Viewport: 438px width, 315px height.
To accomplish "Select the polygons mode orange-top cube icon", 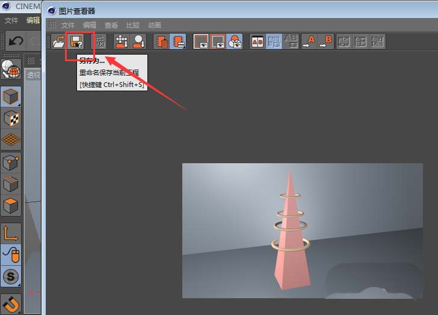I will [11, 206].
